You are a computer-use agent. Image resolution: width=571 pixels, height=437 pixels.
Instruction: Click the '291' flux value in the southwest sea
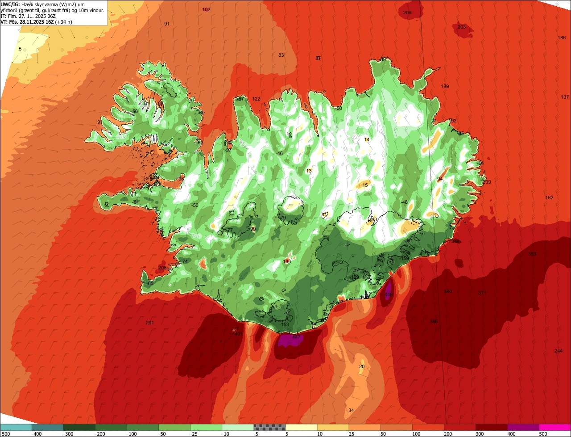pyautogui.click(x=150, y=323)
